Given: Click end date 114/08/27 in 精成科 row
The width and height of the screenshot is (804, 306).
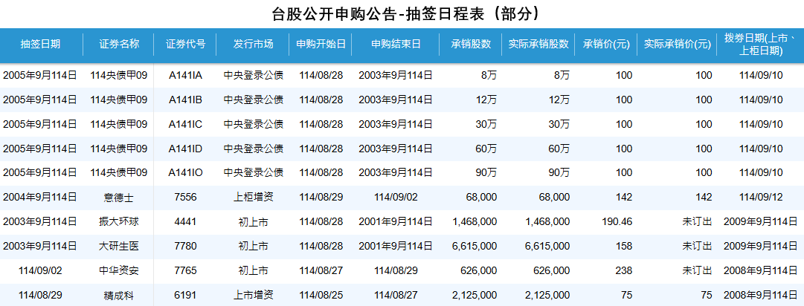Looking at the screenshot, I should (396, 296).
